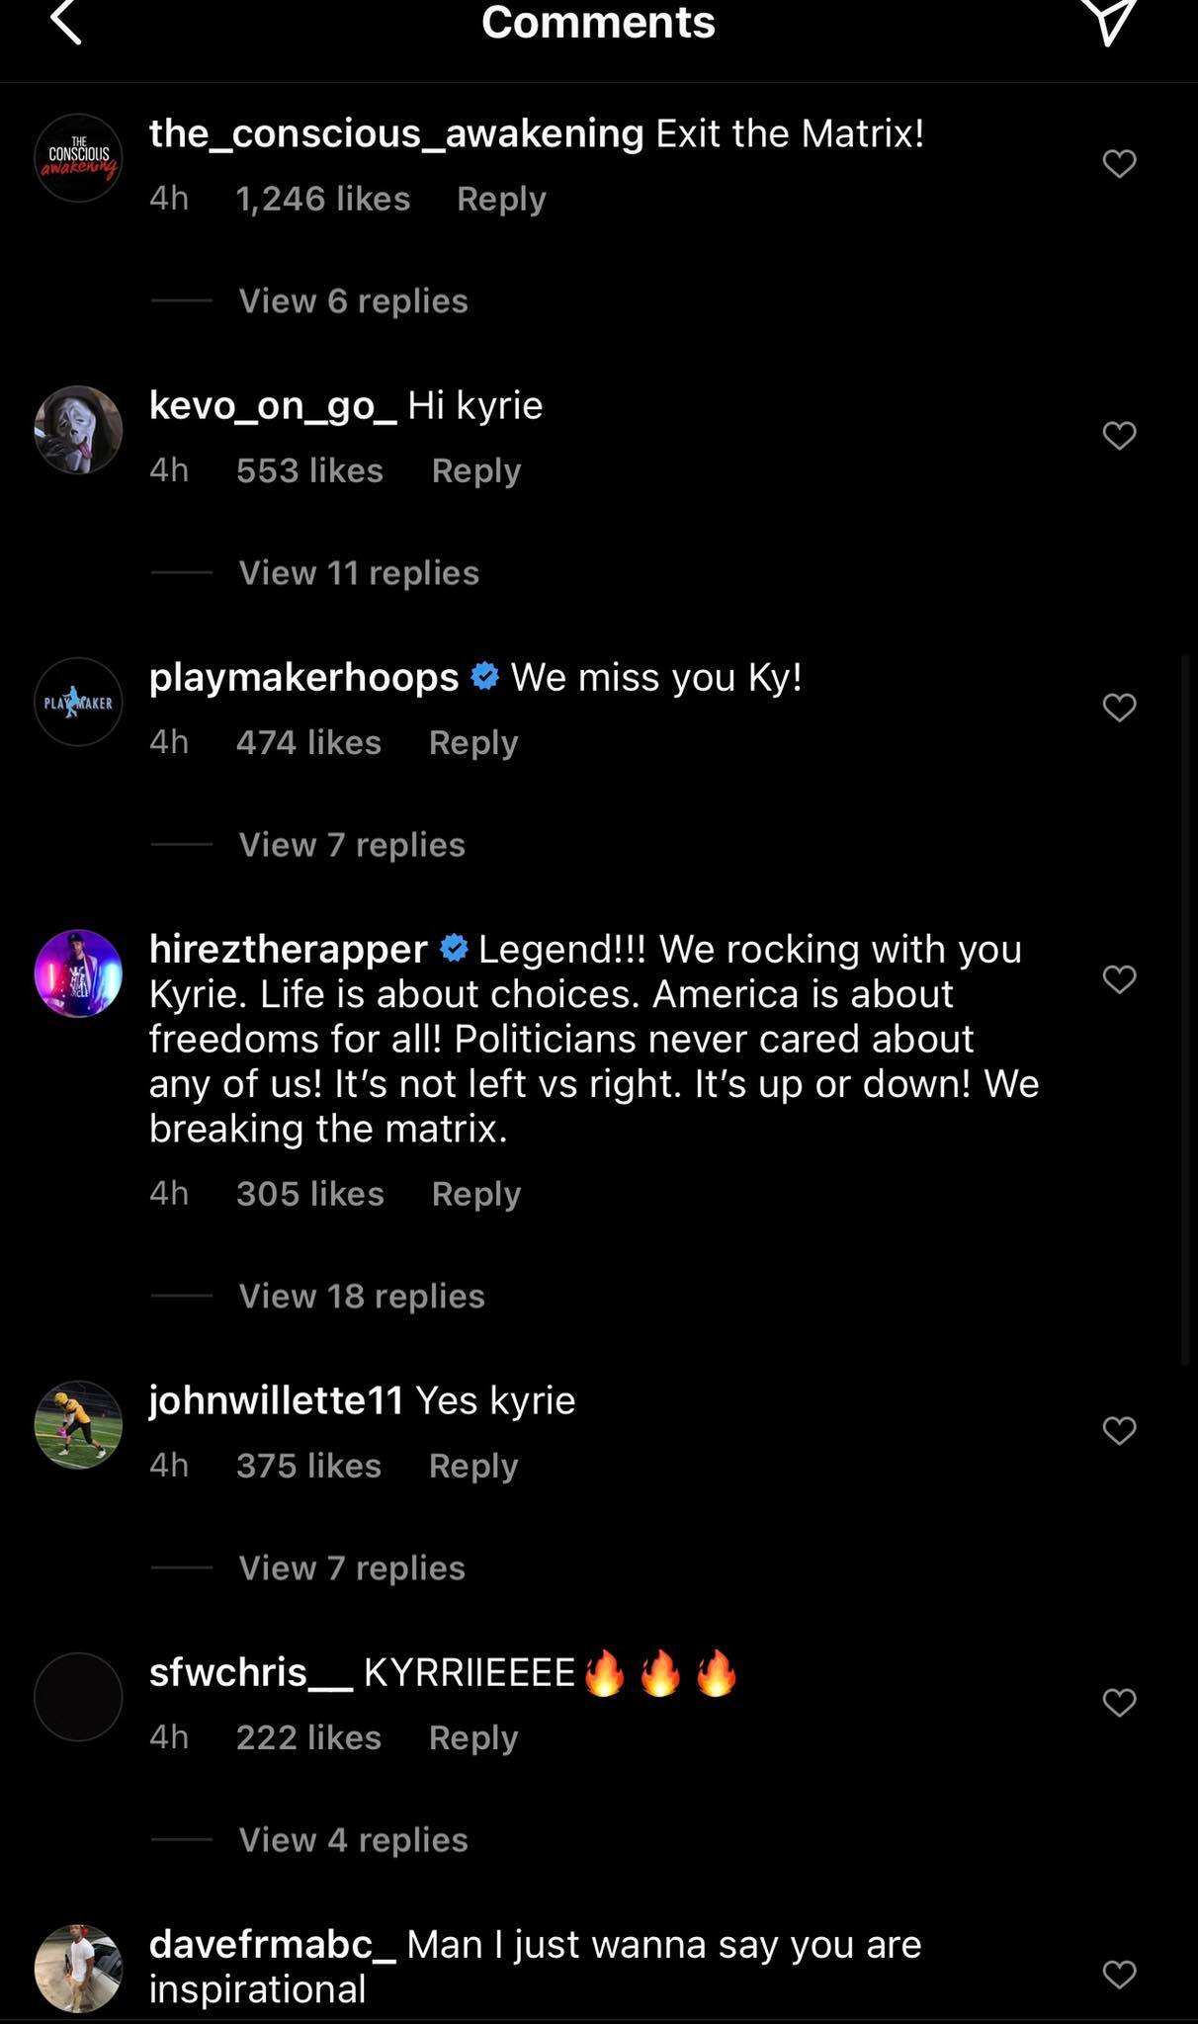Open the_conscious_awakening's profile picture
1198x2024 pixels.
pos(77,158)
